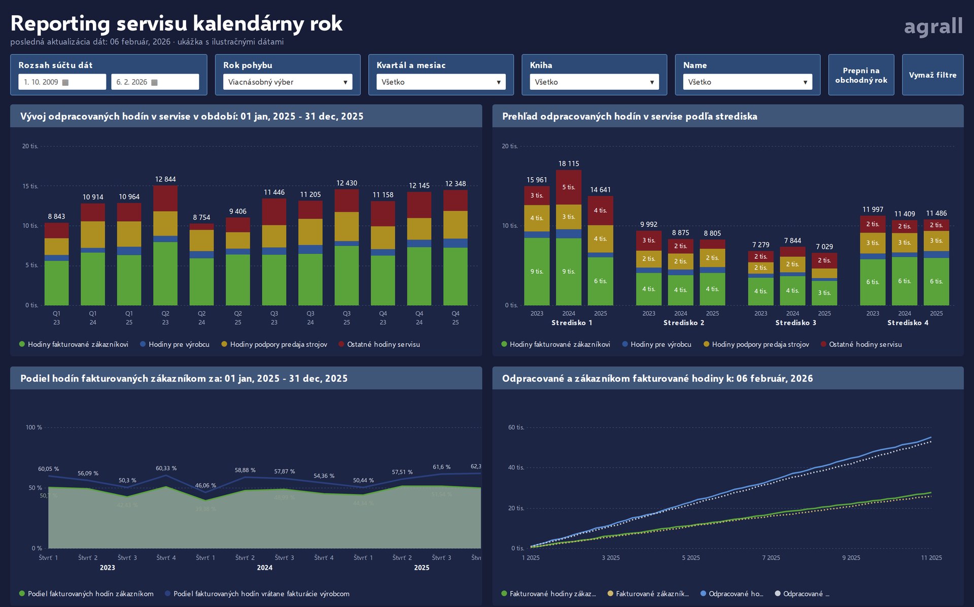Click the agrall logo
The height and width of the screenshot is (607, 974).
933,26
